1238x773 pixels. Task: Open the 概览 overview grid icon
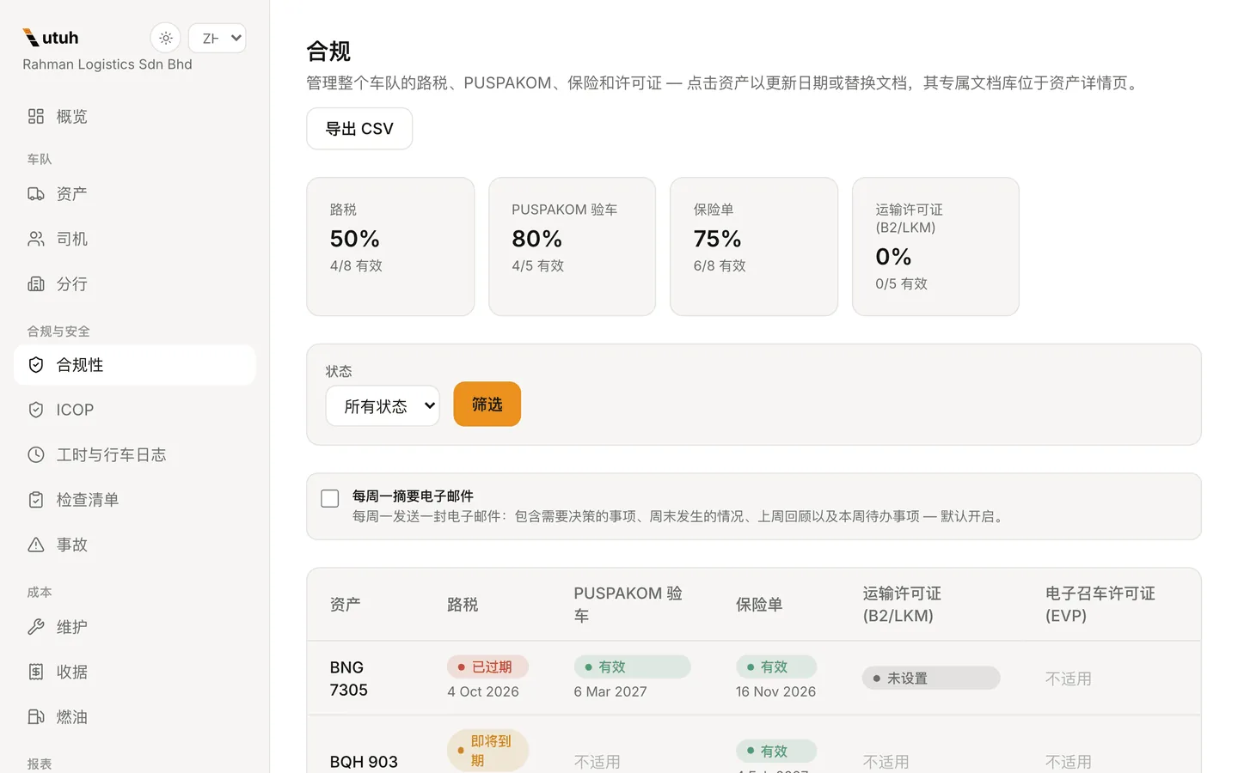pos(36,116)
